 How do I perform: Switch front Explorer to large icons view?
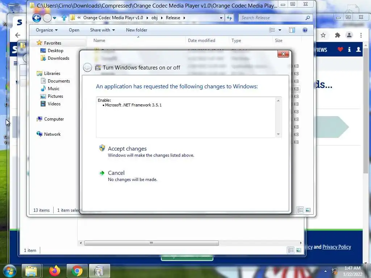coord(308,210)
